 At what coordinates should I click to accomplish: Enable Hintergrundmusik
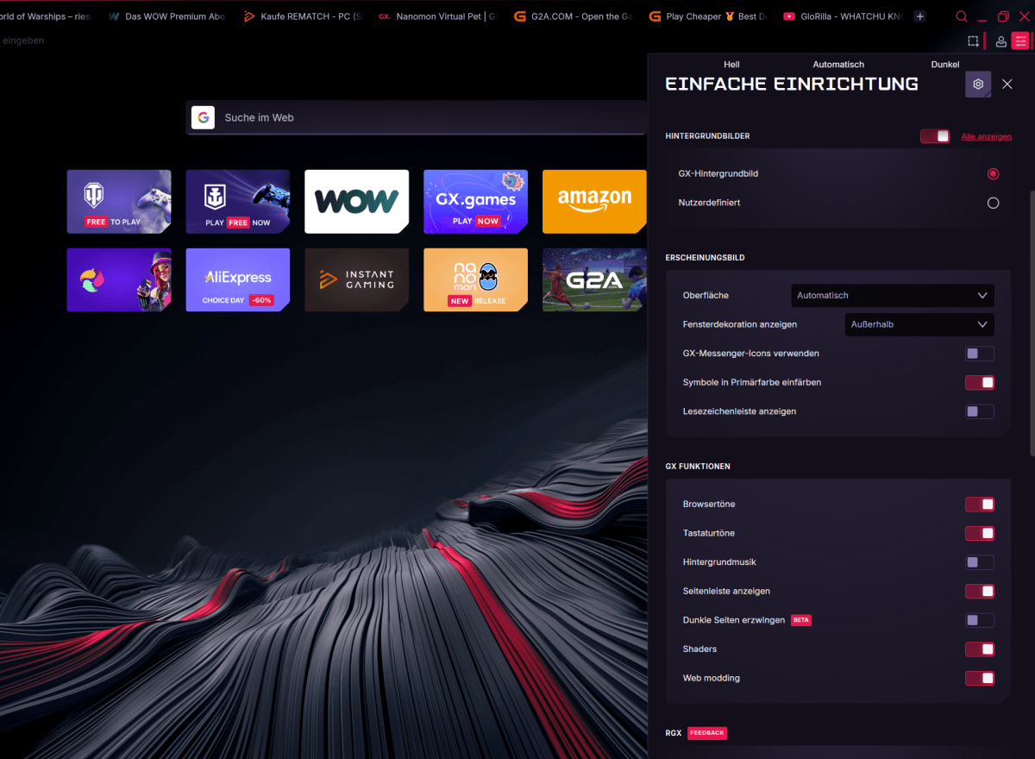980,561
